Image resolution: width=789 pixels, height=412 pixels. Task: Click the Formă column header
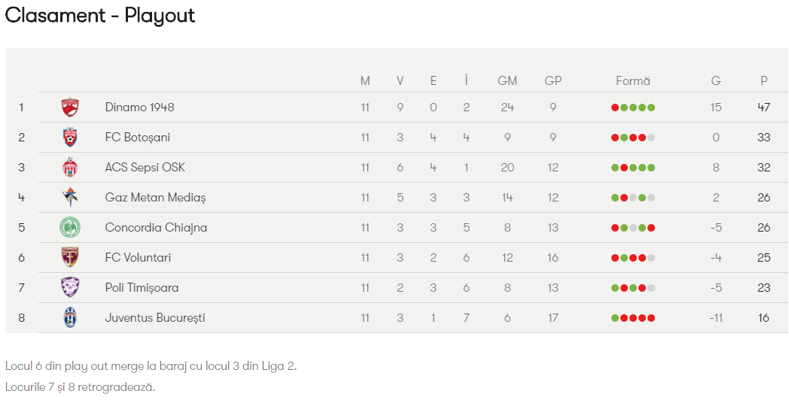tap(633, 81)
